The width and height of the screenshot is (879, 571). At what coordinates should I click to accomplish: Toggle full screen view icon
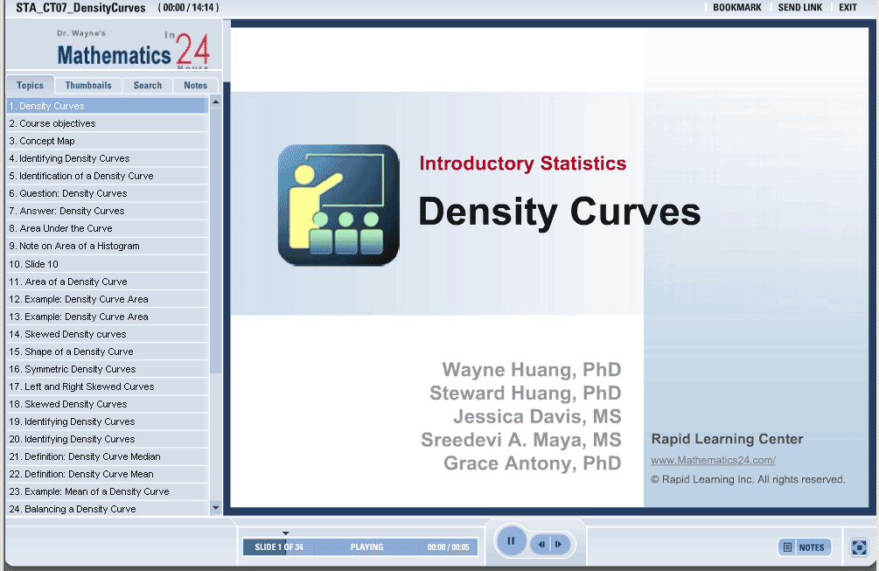859,547
